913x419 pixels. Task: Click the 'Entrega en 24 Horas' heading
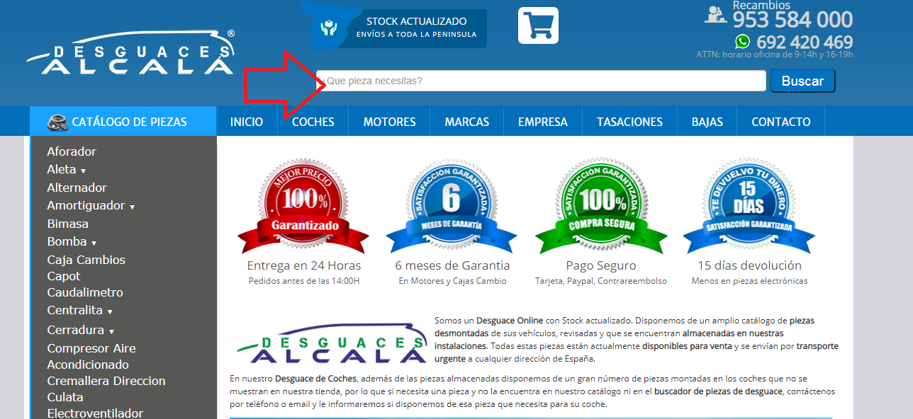click(304, 265)
